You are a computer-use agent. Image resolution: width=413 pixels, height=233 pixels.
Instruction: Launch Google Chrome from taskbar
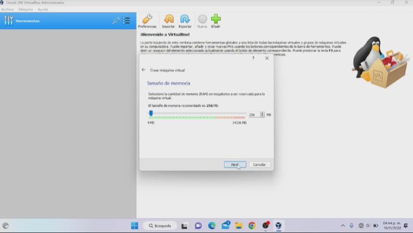(252, 226)
